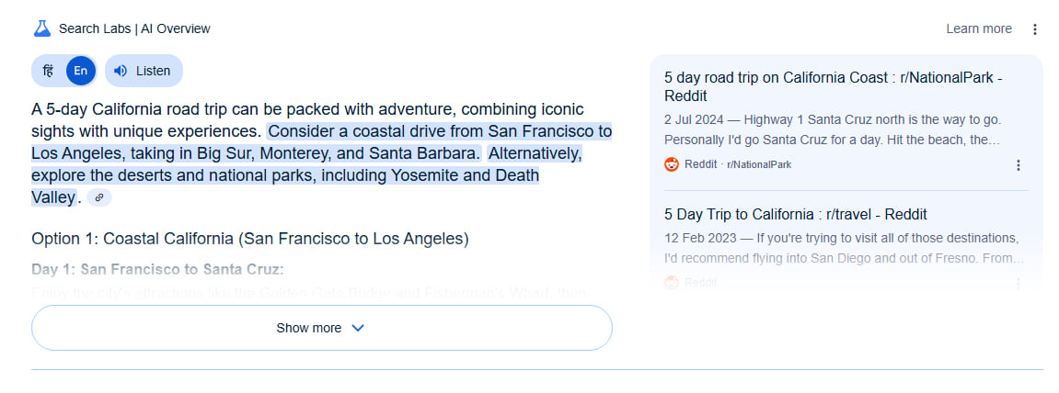Image resolution: width=1059 pixels, height=393 pixels.
Task: Click the Listen speaker icon
Action: point(121,71)
